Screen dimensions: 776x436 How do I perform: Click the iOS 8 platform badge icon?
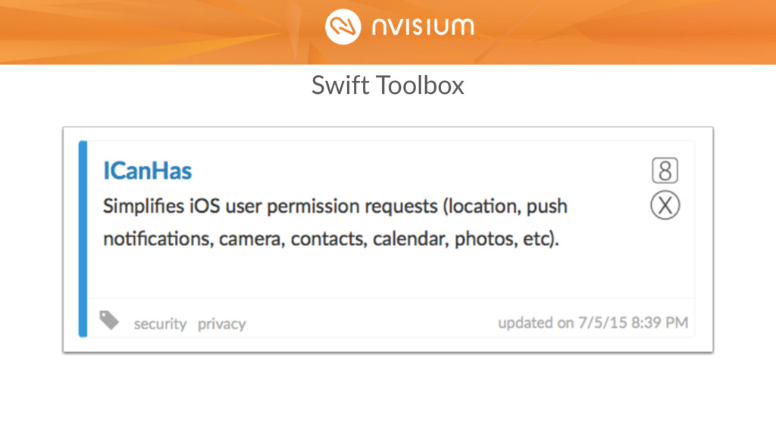pos(665,170)
